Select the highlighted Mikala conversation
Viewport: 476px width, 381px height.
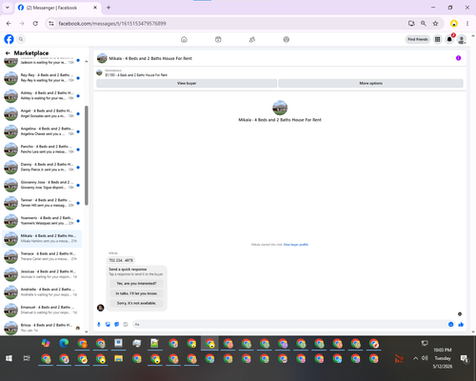[x=42, y=238]
